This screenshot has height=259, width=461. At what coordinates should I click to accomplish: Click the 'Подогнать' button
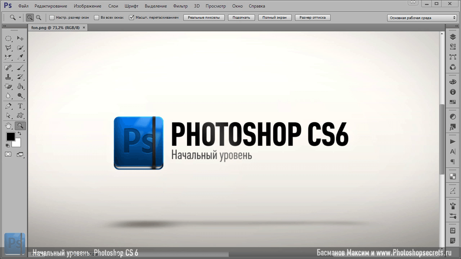point(241,18)
